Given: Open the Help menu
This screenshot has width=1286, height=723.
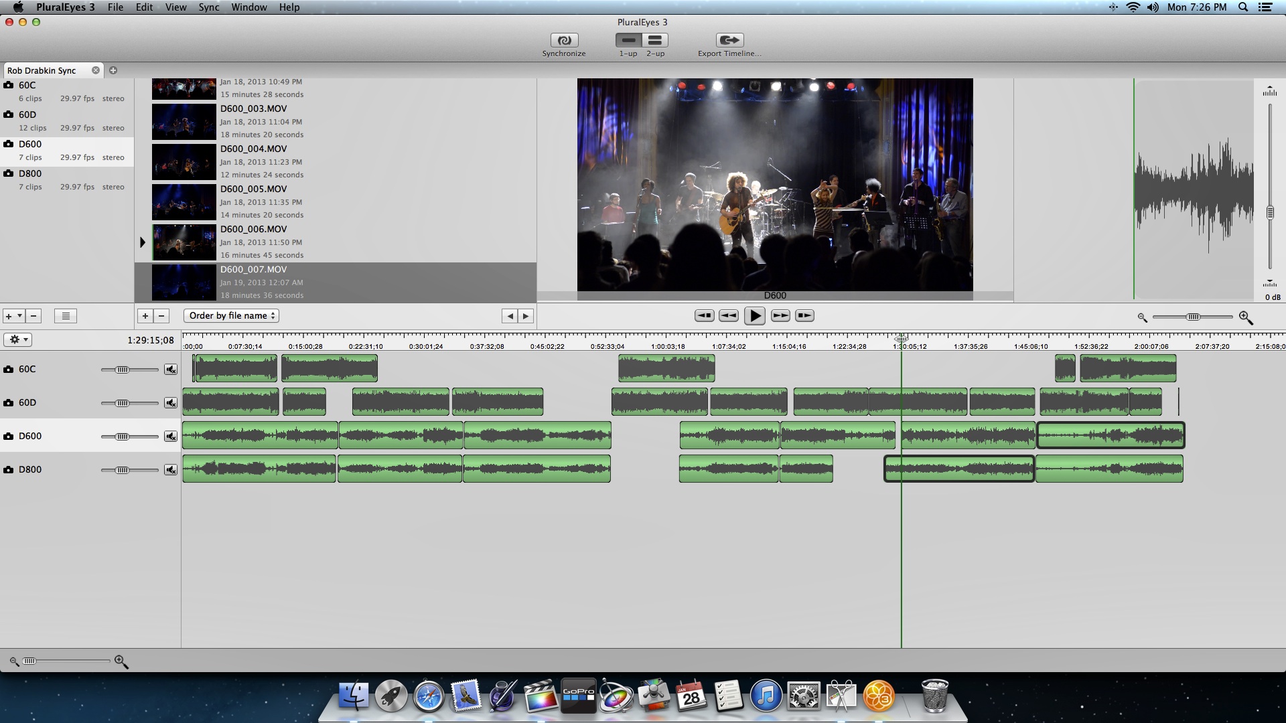Looking at the screenshot, I should [x=289, y=7].
